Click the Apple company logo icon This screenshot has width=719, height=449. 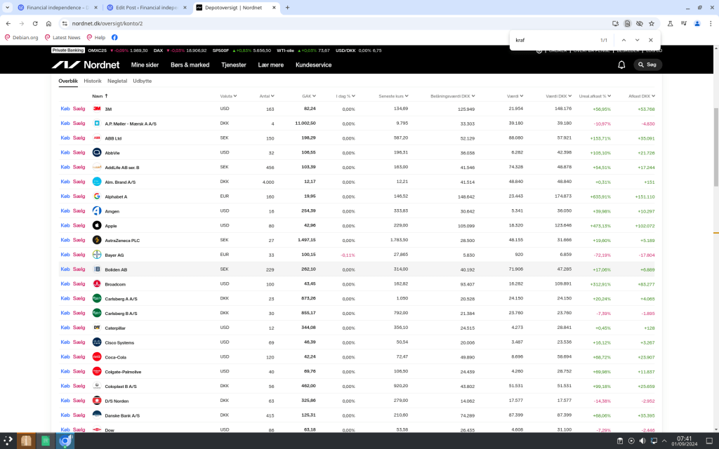97,226
